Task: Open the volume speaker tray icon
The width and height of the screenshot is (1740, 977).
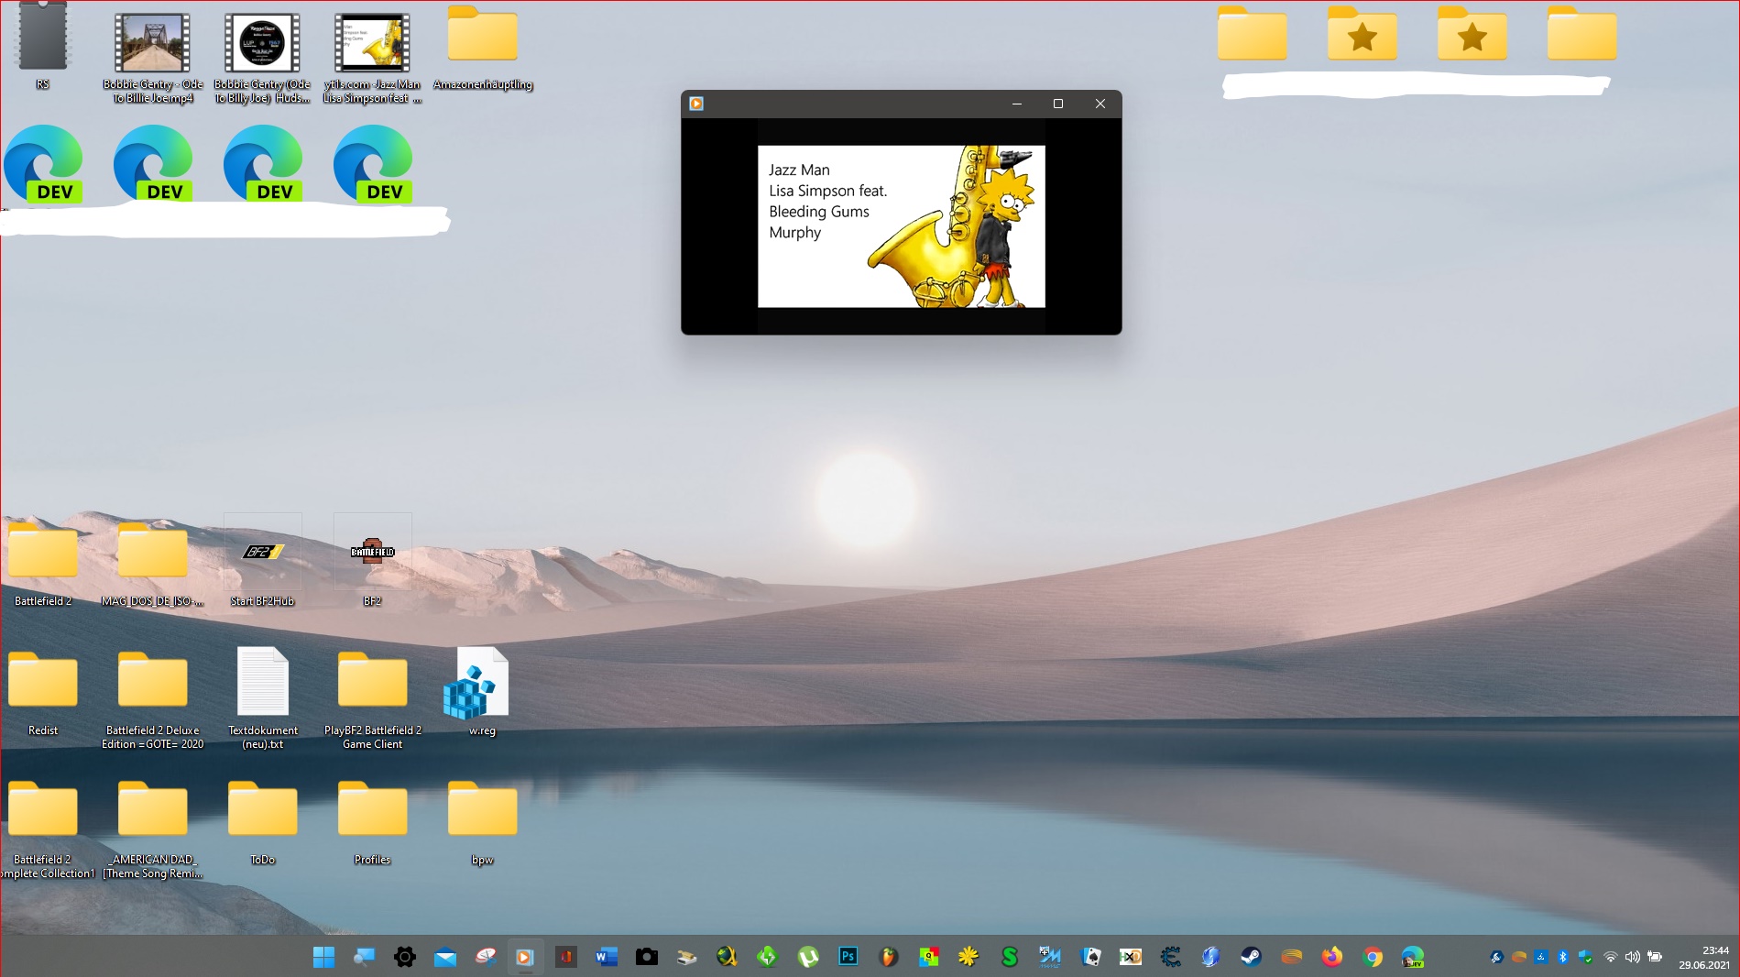Action: point(1632,957)
